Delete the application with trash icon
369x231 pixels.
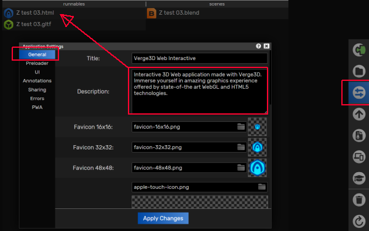[359, 200]
